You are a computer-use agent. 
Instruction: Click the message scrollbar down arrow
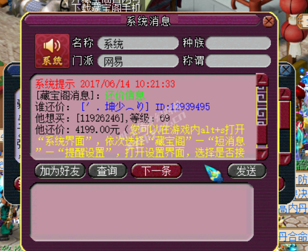point(262,154)
